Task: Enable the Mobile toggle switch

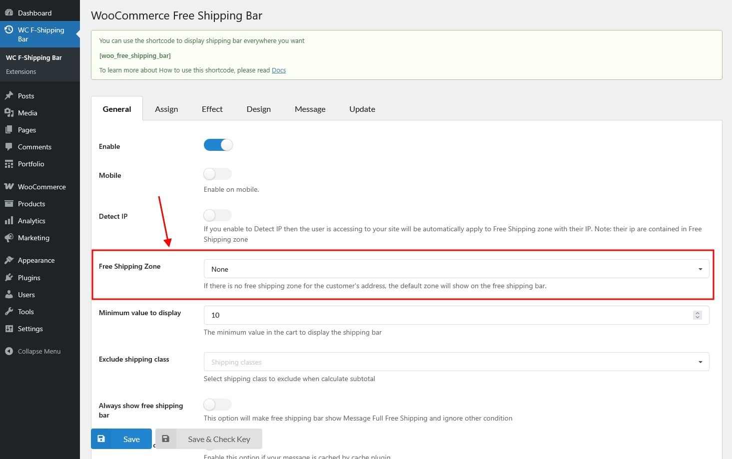Action: tap(218, 174)
